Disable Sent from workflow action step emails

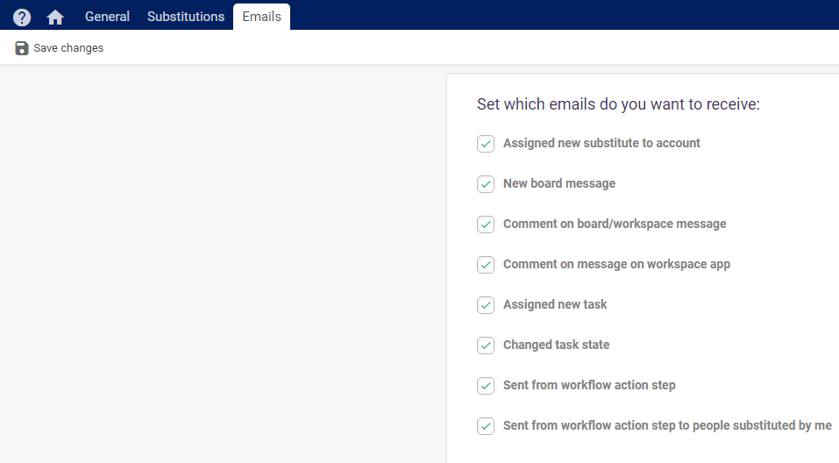486,385
